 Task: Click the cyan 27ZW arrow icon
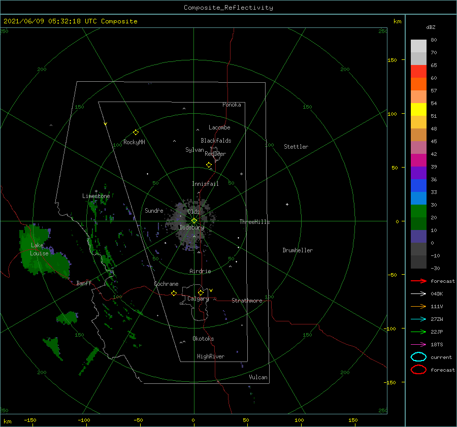418,319
